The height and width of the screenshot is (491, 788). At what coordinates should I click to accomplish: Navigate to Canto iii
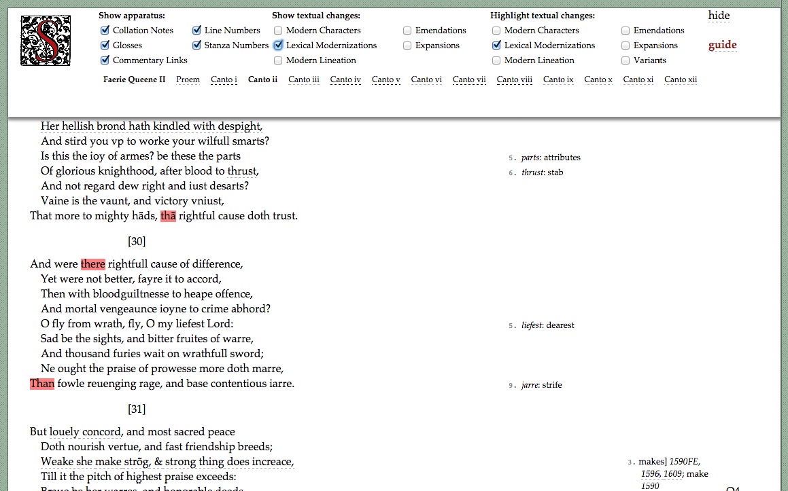click(x=303, y=79)
